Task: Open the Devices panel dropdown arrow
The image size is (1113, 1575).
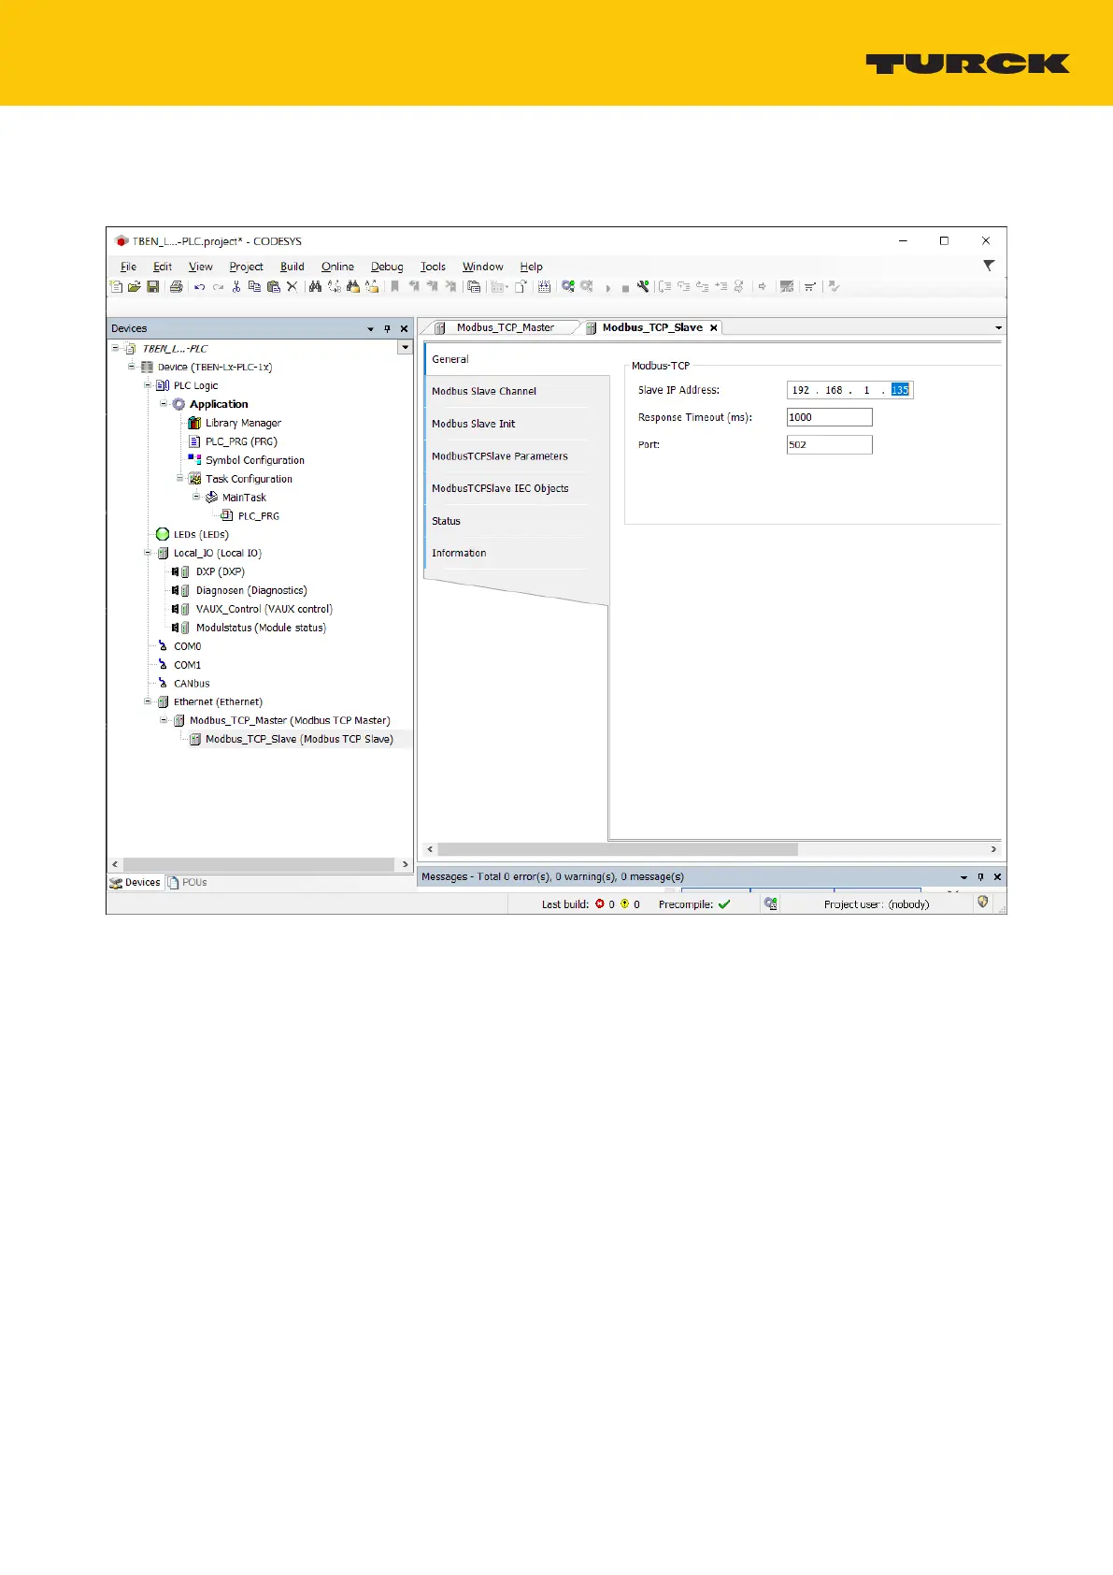Action: click(371, 329)
